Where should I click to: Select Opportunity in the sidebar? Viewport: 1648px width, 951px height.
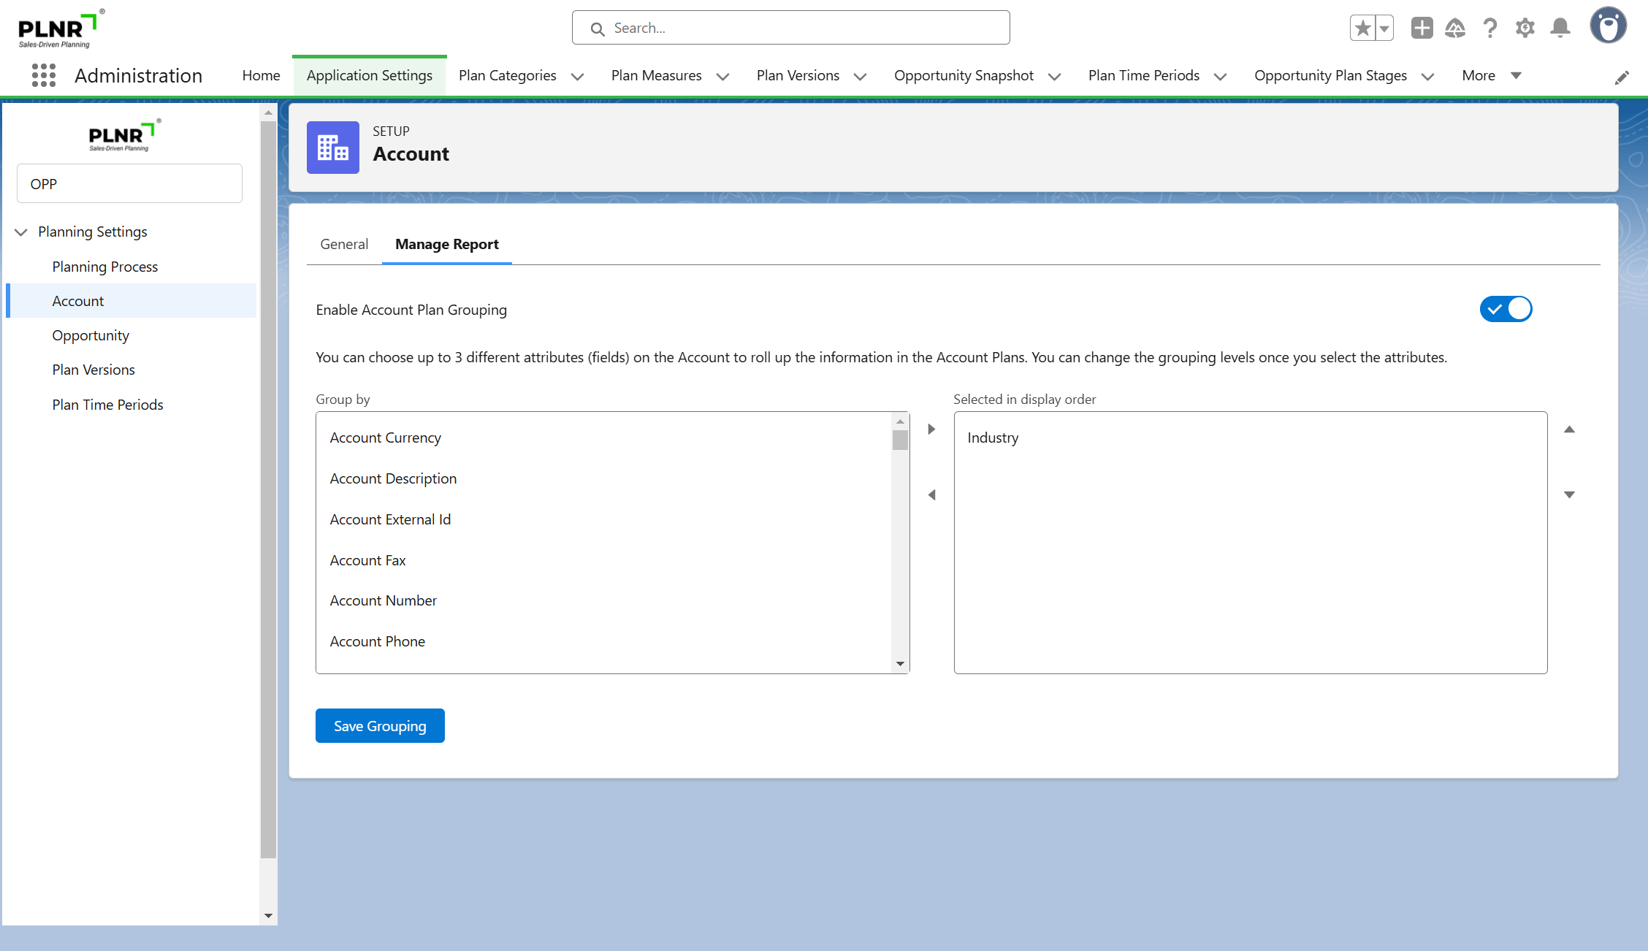91,335
